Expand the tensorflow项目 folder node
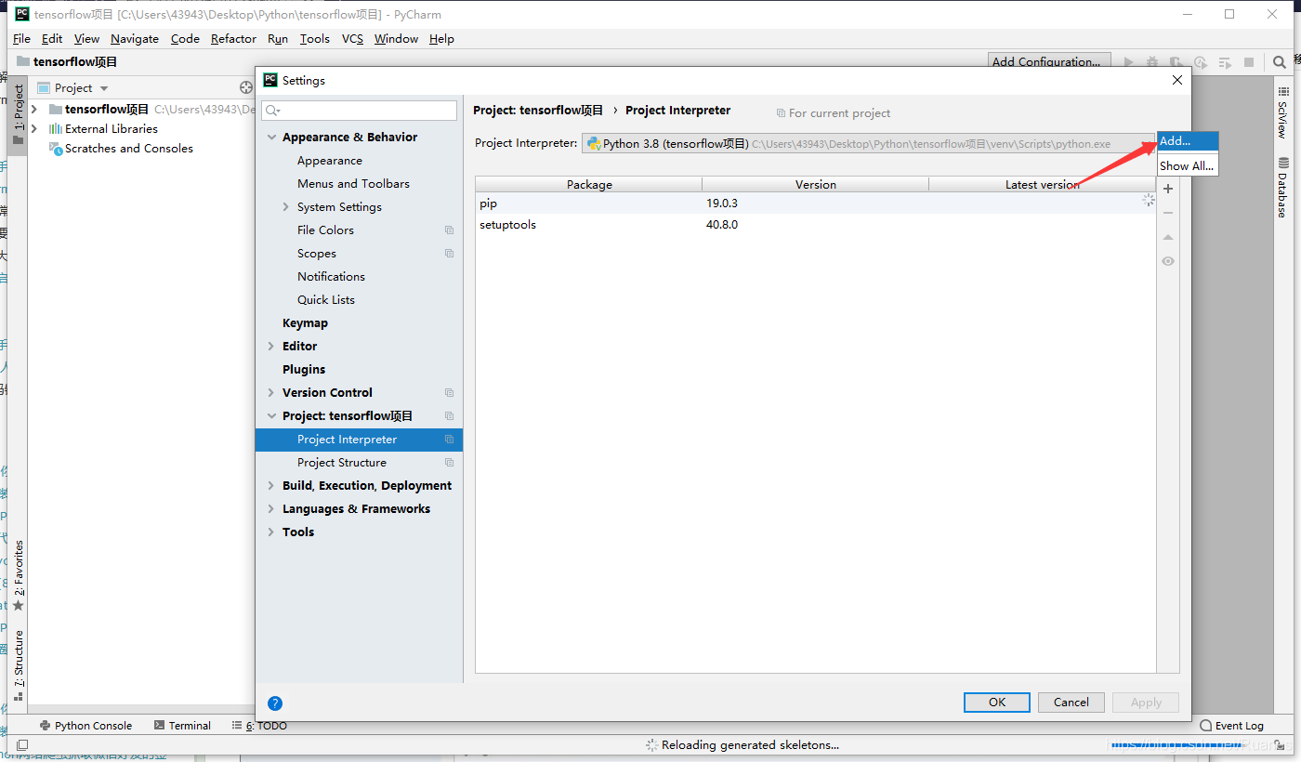 tap(34, 110)
